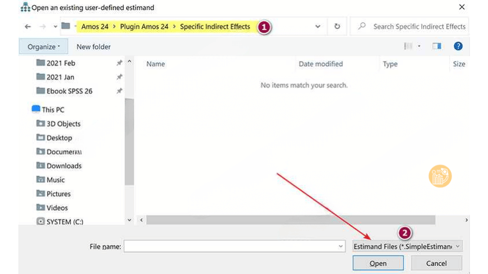Open the 2021 Feb folder

pos(60,63)
